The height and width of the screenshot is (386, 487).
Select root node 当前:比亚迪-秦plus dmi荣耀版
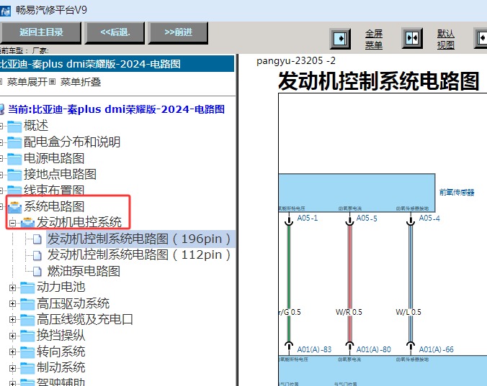point(116,109)
